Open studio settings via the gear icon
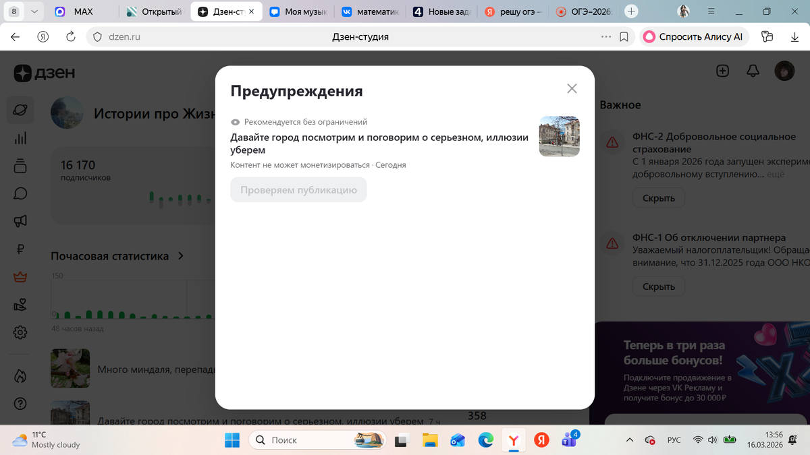 point(20,332)
